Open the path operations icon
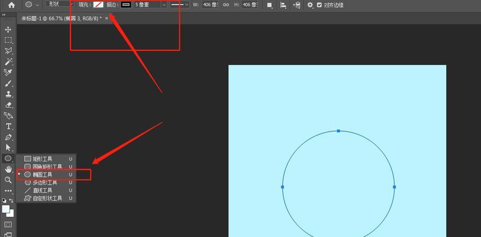This screenshot has width=481, height=237. point(270,5)
